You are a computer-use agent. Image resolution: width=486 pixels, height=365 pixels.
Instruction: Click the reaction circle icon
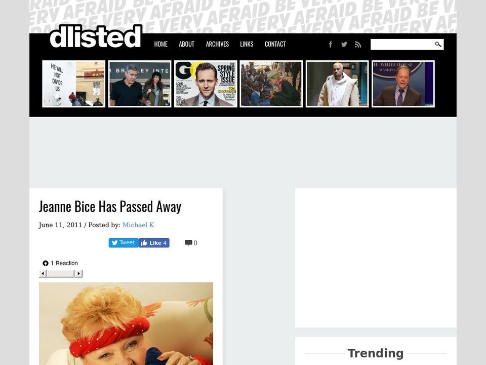point(46,263)
